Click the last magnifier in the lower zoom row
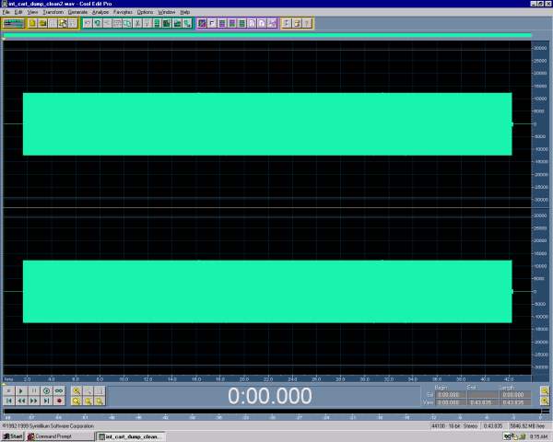 pos(100,401)
